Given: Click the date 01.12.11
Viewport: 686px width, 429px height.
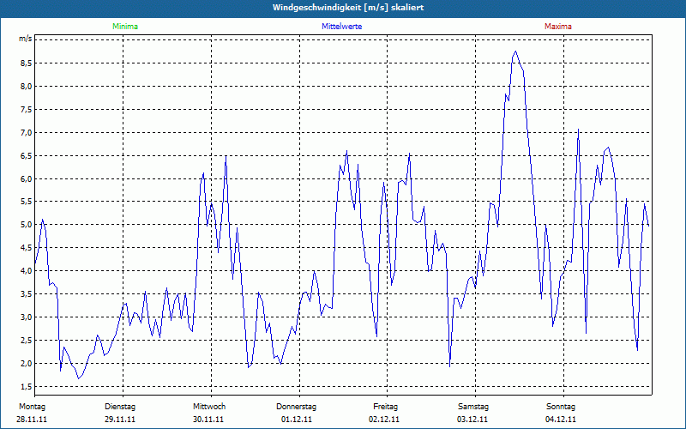Looking at the screenshot, I should 297,420.
